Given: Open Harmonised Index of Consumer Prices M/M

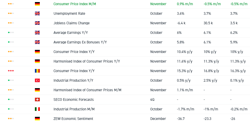Looking at the screenshot, I should (87, 90).
